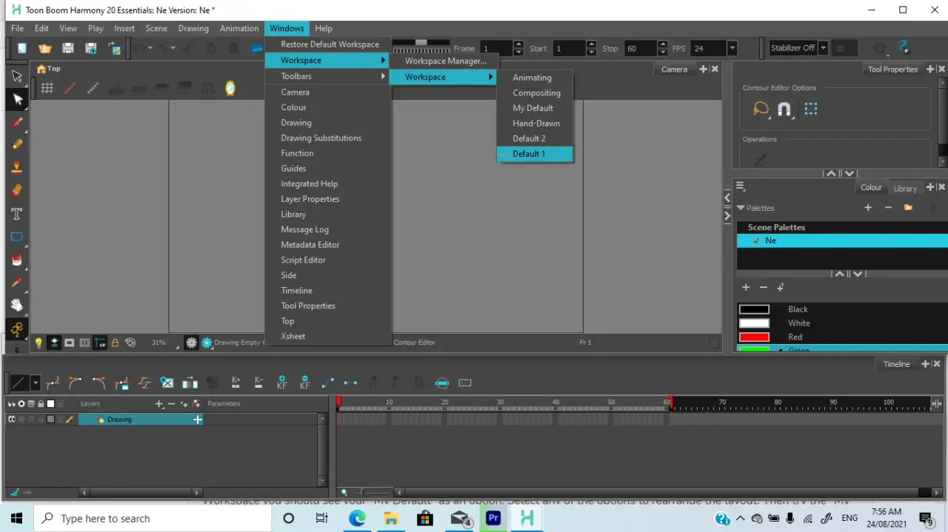This screenshot has height=532, width=948.
Task: Add a view with plus next to Timeline tab
Action: point(925,364)
